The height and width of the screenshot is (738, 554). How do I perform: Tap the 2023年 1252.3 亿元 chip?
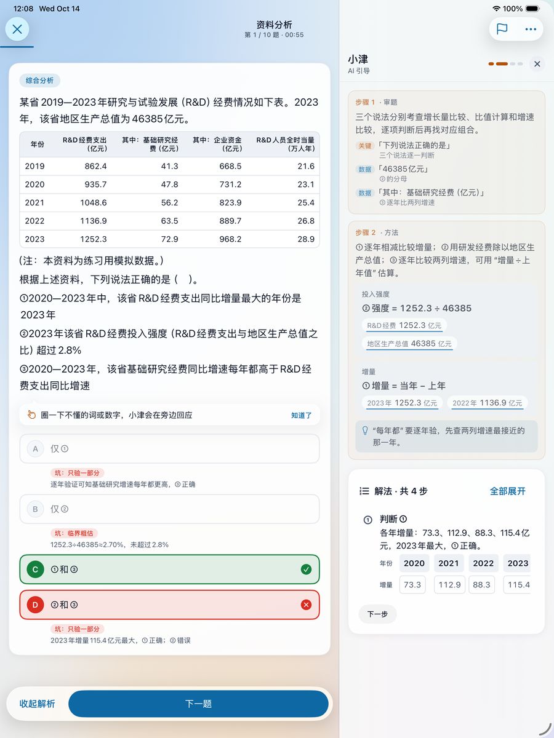coord(402,403)
